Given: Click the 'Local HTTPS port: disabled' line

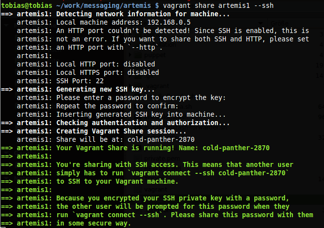Looking at the screenshot, I should click(x=108, y=72).
